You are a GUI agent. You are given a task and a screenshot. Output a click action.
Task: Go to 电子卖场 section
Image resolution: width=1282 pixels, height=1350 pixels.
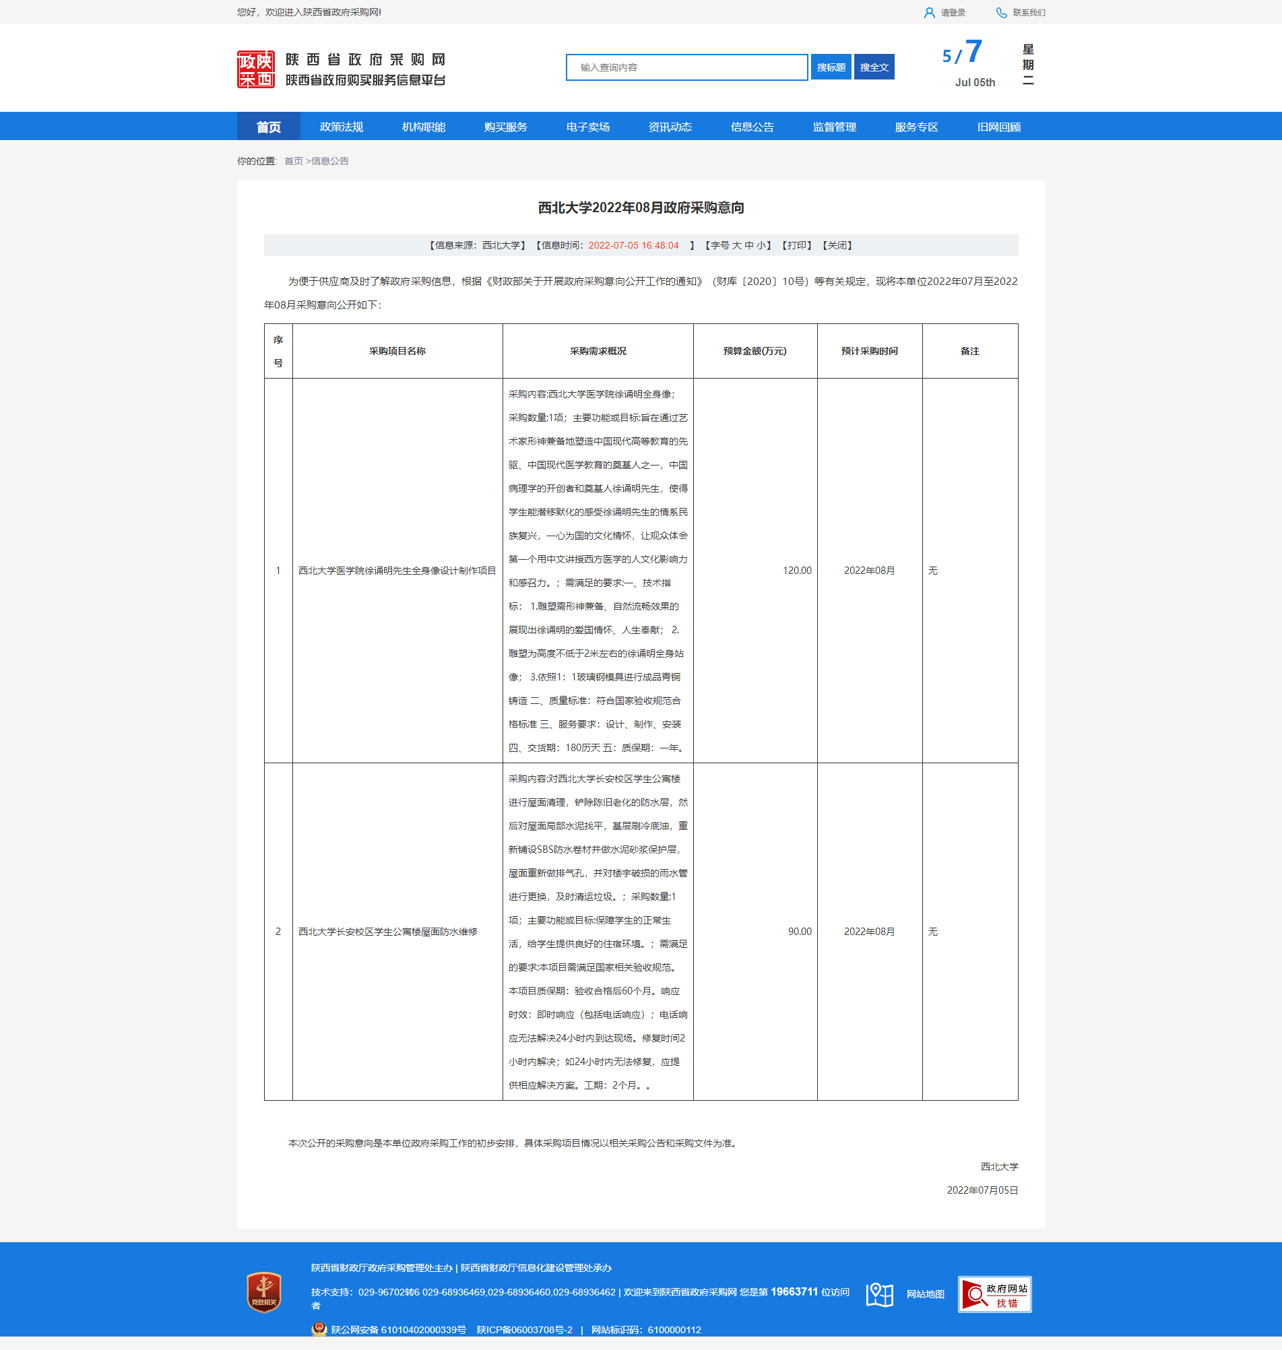tap(587, 127)
